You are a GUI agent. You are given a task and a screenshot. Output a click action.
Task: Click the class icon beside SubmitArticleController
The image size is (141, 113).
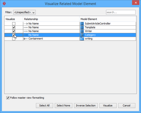[82, 24]
